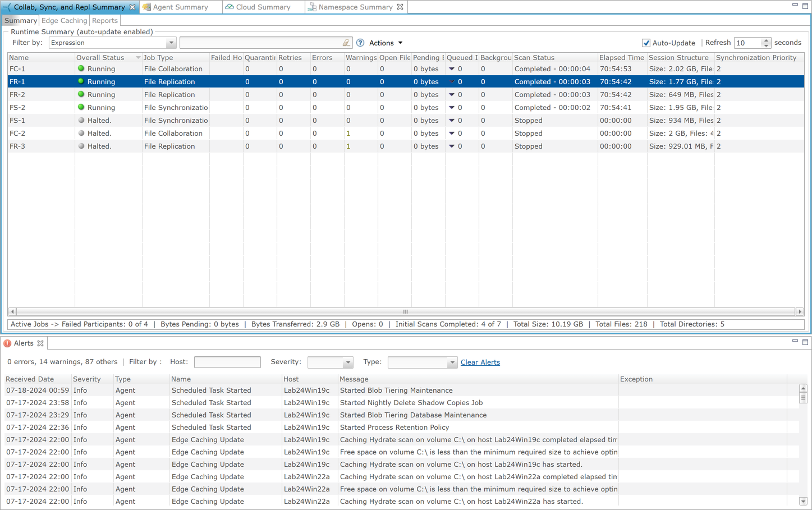Click Queued arrow icon in FC-2 row
The image size is (812, 510).
[x=452, y=134]
